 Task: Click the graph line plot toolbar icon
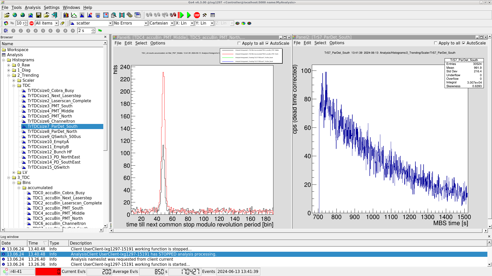click(74, 15)
